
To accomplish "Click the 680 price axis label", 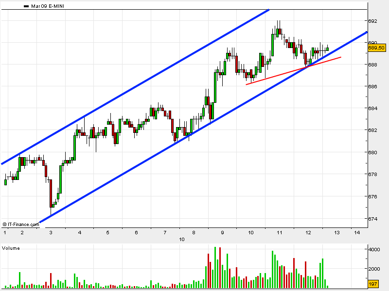I will pyautogui.click(x=372, y=153).
